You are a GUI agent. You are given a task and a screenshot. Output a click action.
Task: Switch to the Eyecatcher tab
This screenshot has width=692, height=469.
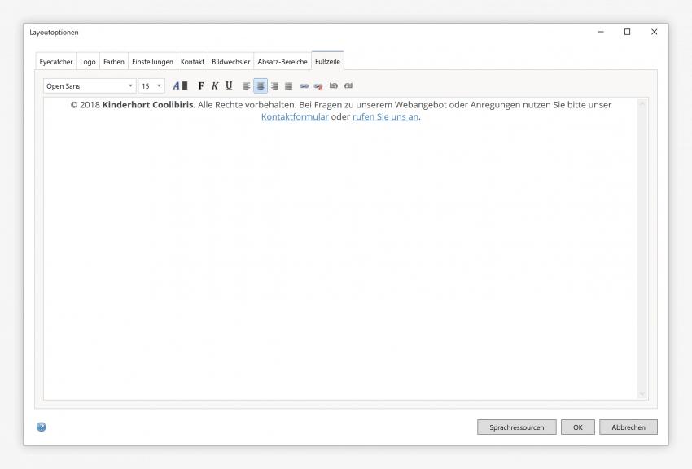[x=56, y=62]
